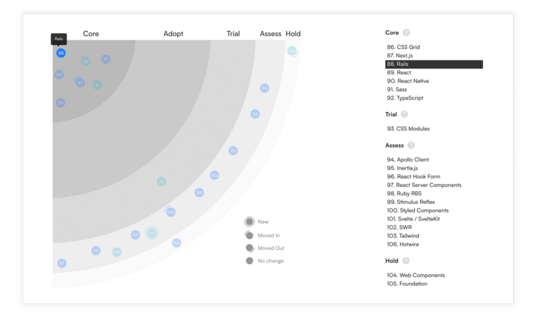
Task: Select '103. Tailwind' in the list
Action: tap(403, 236)
